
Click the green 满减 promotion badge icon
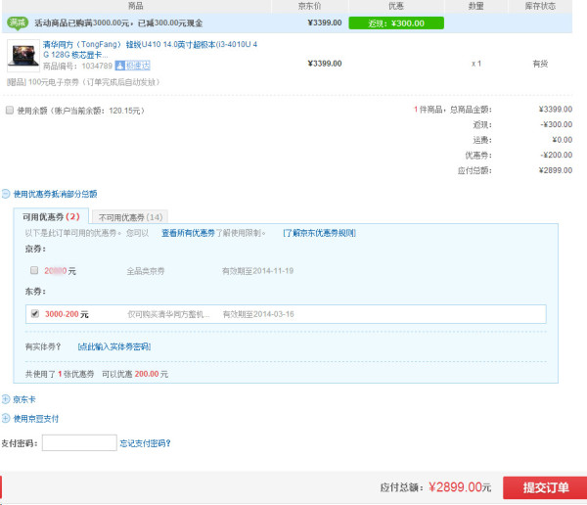[x=18, y=23]
